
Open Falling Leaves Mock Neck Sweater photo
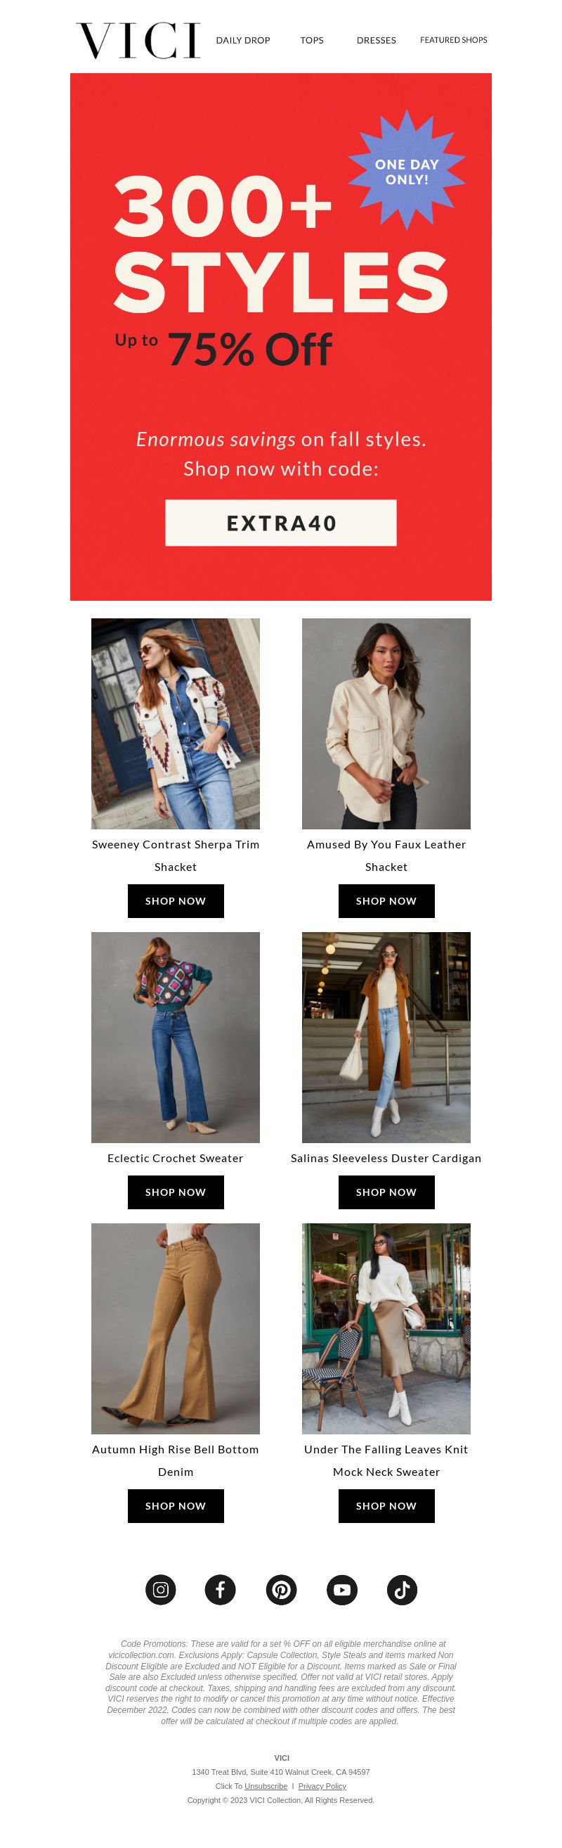386,1329
